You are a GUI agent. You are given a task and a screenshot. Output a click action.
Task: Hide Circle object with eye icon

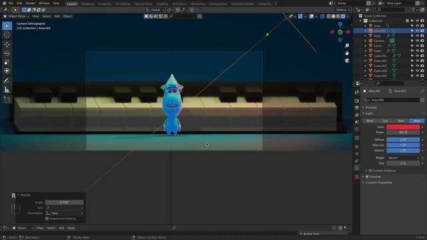click(417, 46)
